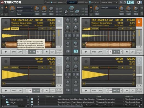Viewport: 144px width, 108px height.
Task: Expand the ACTIVE loop dropdown on Deck A
Action: 59,53
